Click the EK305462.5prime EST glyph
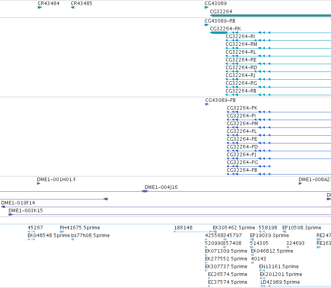331x288 pixels. click(215, 232)
